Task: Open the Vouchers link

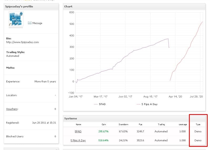Action: [x=12, y=109]
